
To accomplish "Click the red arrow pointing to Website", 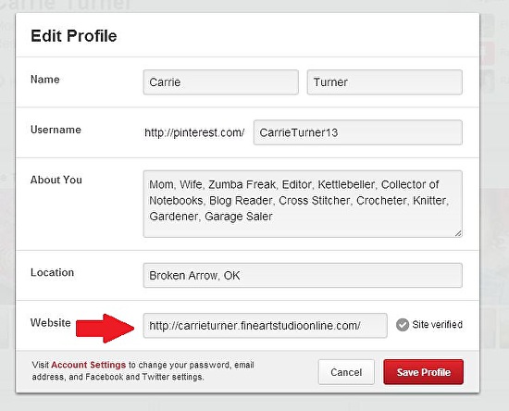I will click(106, 328).
